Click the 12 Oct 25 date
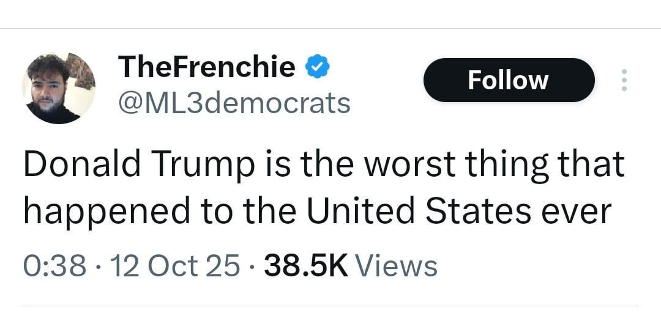The height and width of the screenshot is (332, 661). point(176,266)
